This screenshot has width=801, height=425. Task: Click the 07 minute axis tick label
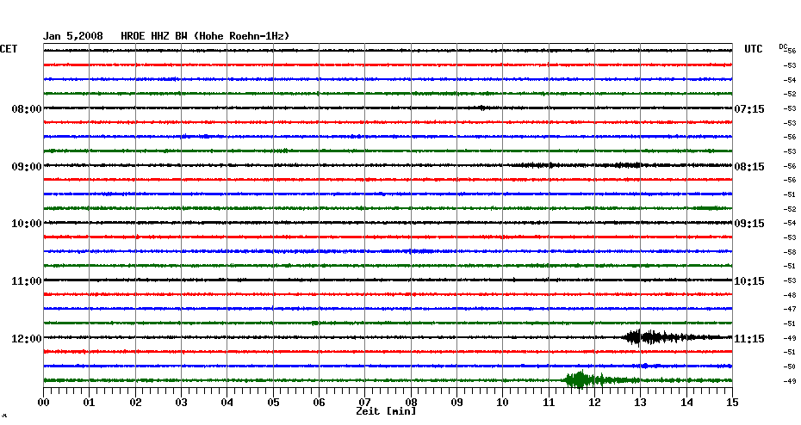(x=364, y=403)
